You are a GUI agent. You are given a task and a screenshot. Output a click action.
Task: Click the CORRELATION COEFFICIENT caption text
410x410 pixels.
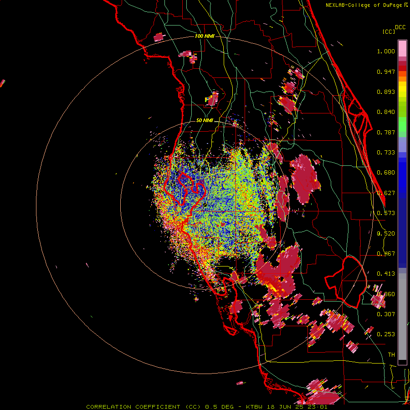pyautogui.click(x=133, y=407)
